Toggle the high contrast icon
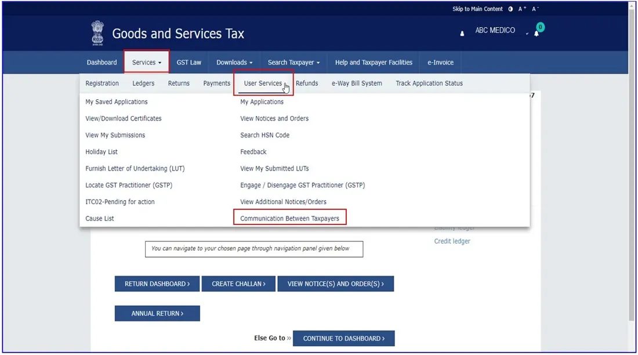 tap(510, 9)
